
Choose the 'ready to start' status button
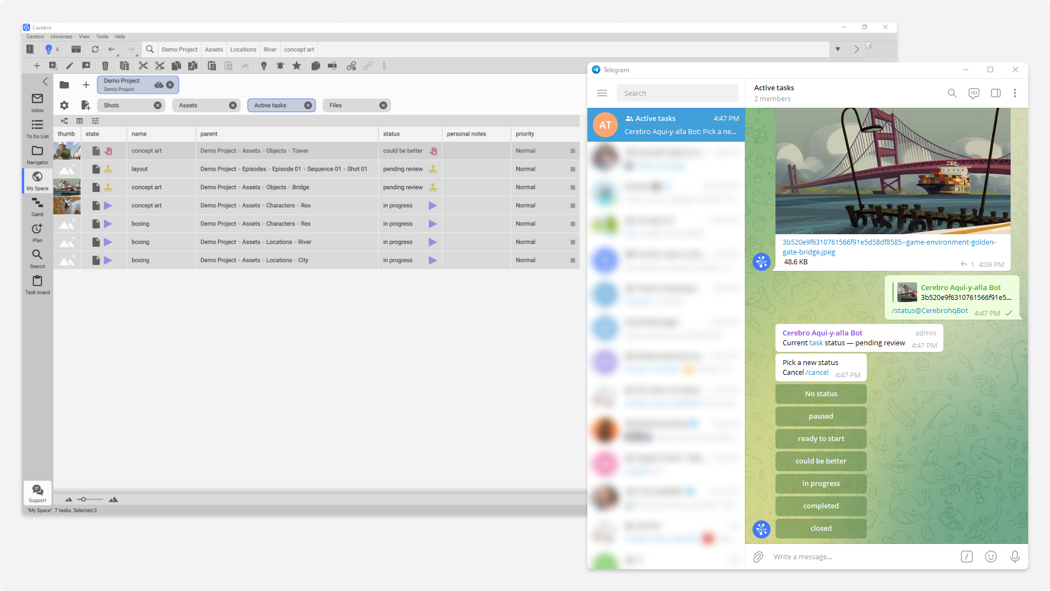821,439
